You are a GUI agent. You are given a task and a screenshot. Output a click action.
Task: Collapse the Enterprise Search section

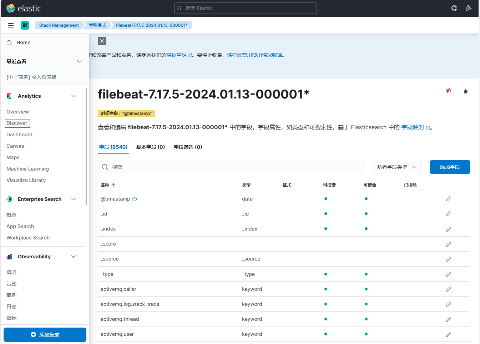(74, 199)
